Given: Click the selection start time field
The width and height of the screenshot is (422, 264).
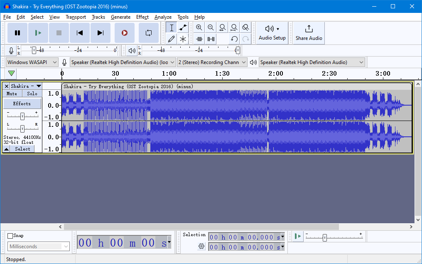Looking at the screenshot, I should pos(245,237).
